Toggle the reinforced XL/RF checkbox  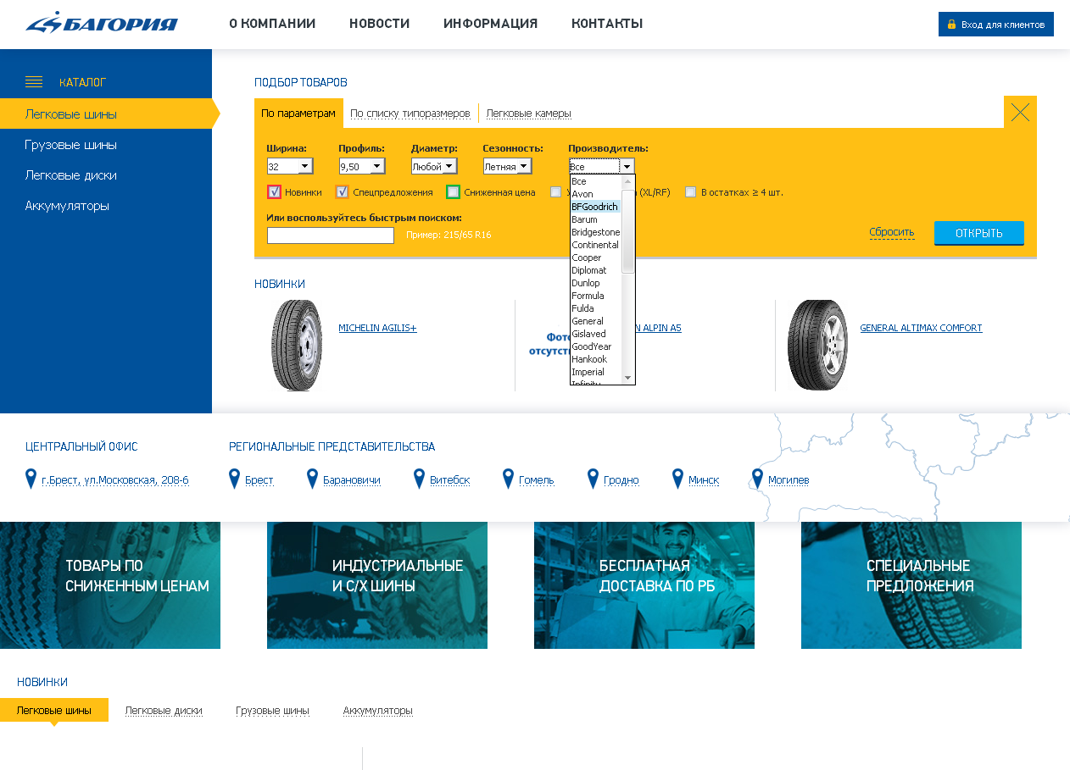point(556,191)
